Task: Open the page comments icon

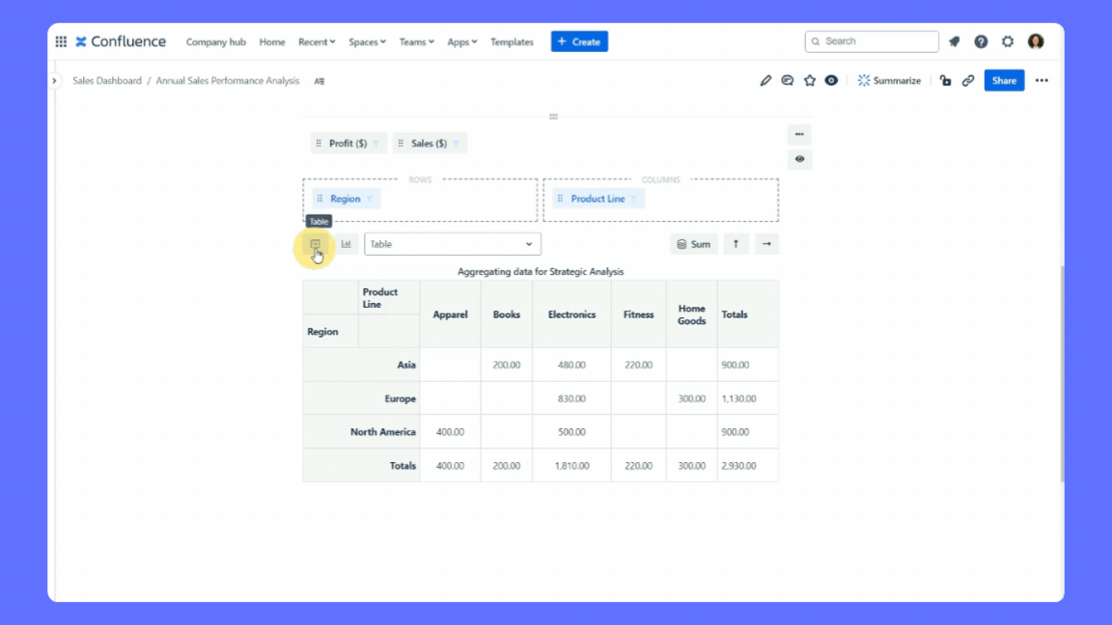Action: (788, 81)
